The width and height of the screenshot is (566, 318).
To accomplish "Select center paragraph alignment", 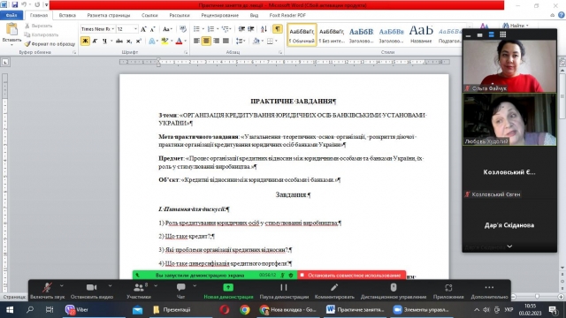I will click(x=206, y=41).
